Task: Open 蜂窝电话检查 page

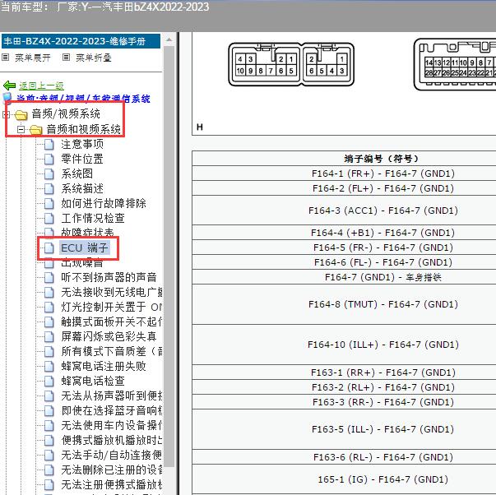Action: 93,381
